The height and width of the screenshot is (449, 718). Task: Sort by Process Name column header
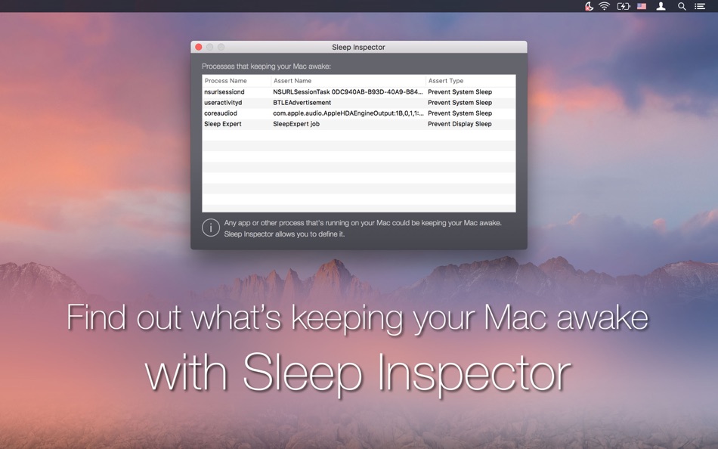click(237, 81)
